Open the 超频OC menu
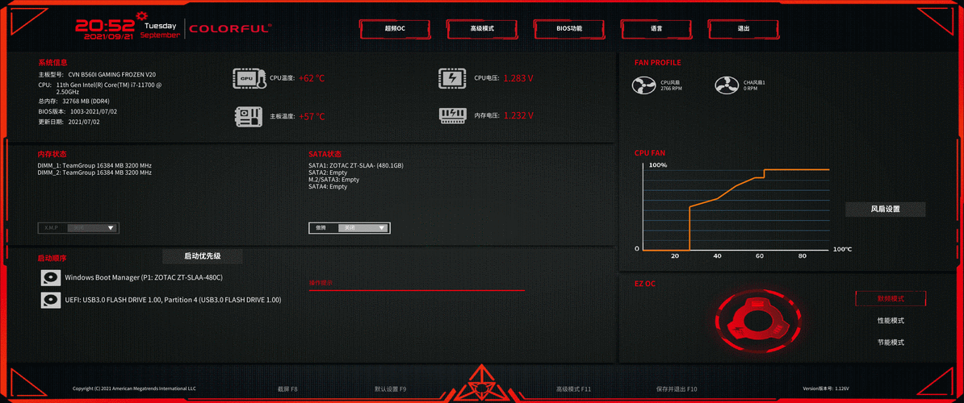This screenshot has height=403, width=964. [x=395, y=28]
